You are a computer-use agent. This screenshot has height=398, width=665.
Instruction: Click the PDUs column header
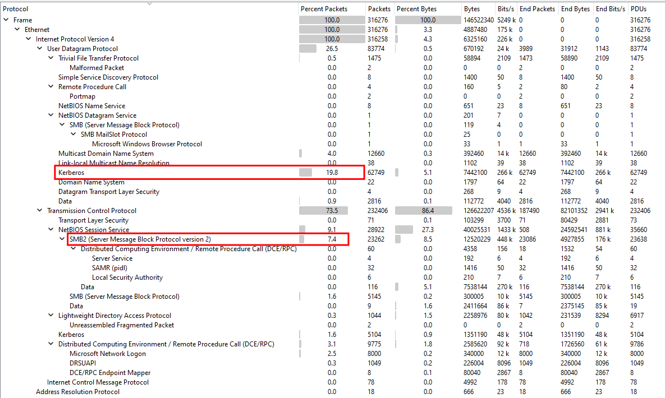[x=639, y=9]
